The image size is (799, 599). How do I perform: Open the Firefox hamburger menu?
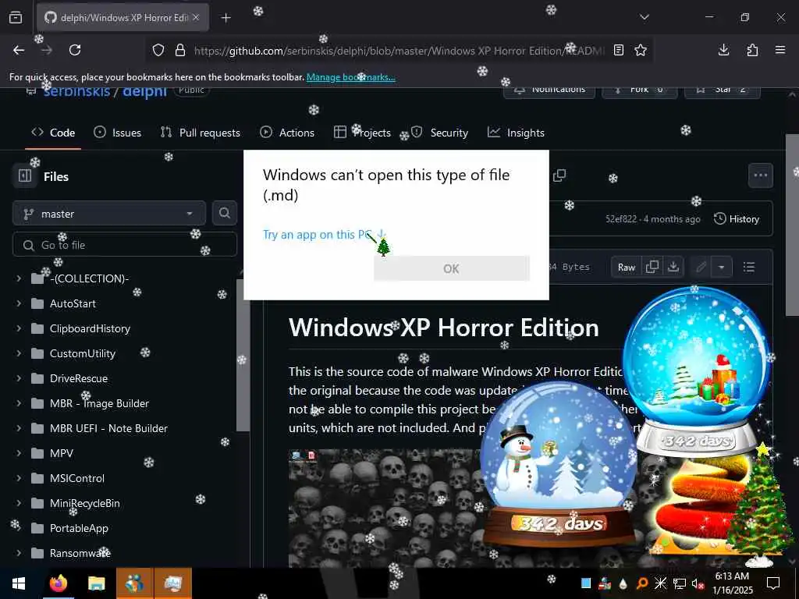point(780,50)
